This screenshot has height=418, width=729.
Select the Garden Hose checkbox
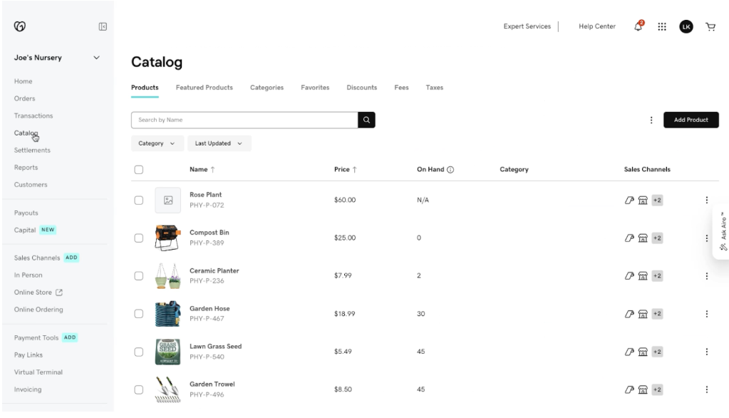(138, 314)
